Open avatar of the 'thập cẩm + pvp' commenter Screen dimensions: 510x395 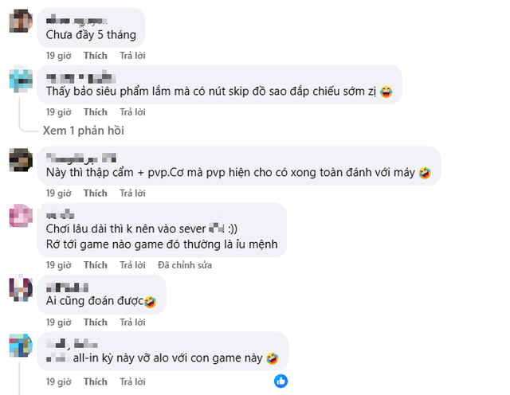pos(22,160)
